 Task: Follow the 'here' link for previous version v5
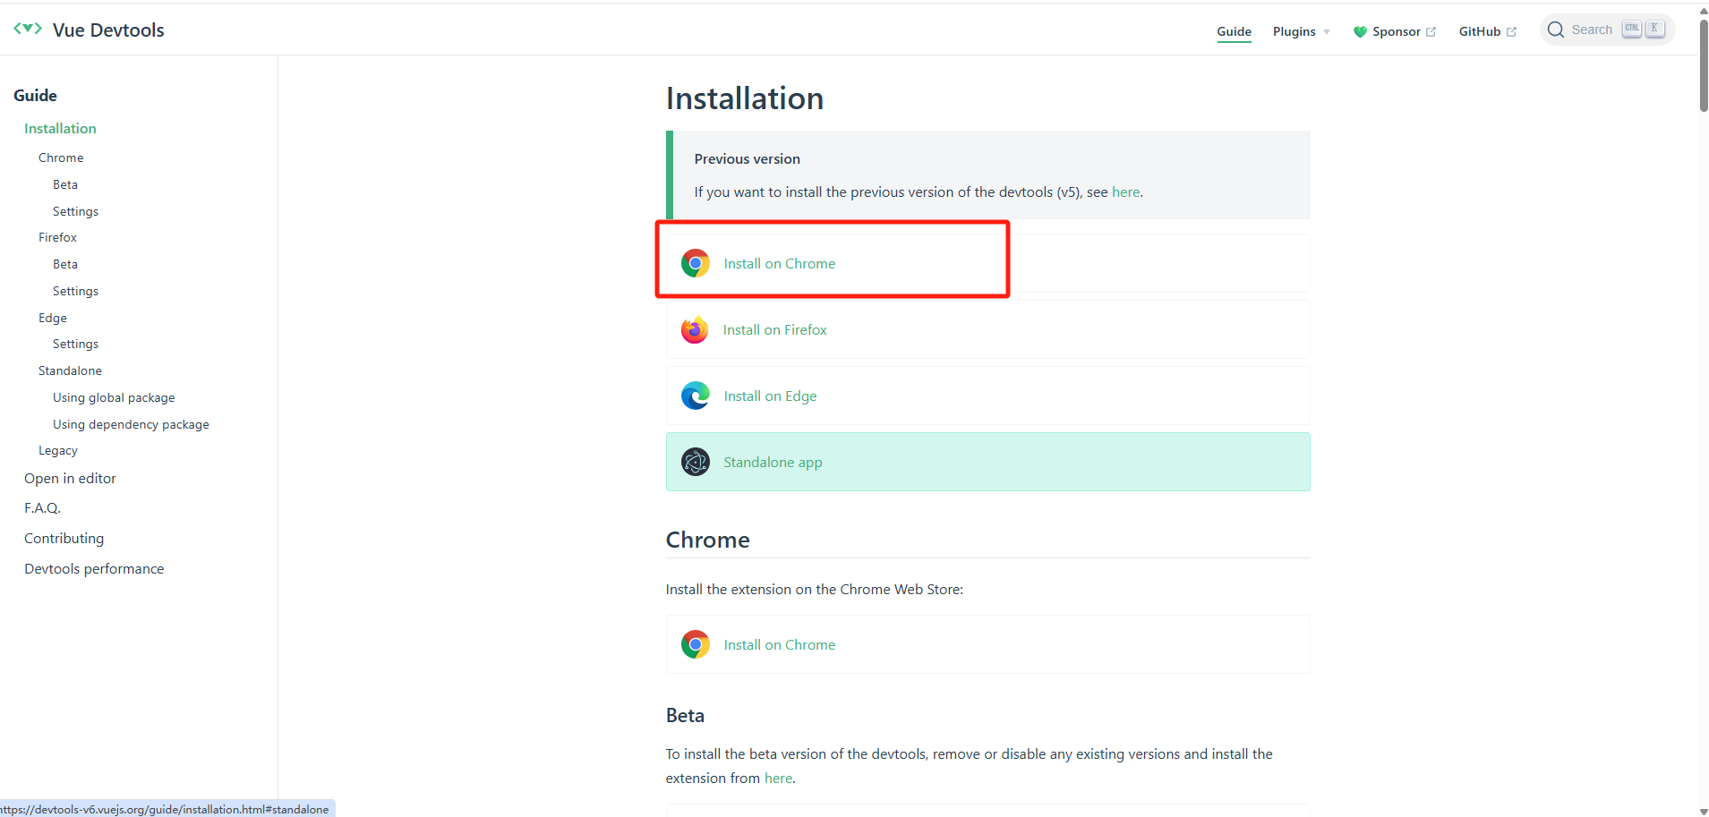(x=1125, y=191)
